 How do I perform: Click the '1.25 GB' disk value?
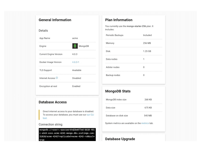(147, 51)
